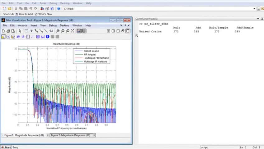Click the MATLAB Start button
The image size is (264, 149).
pos(6,147)
